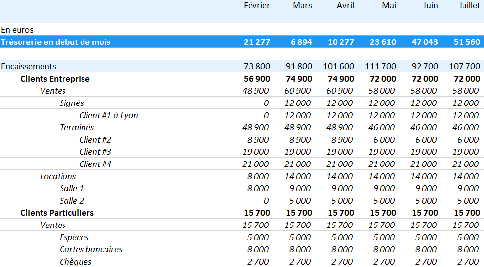Select the Février column header

[256, 5]
